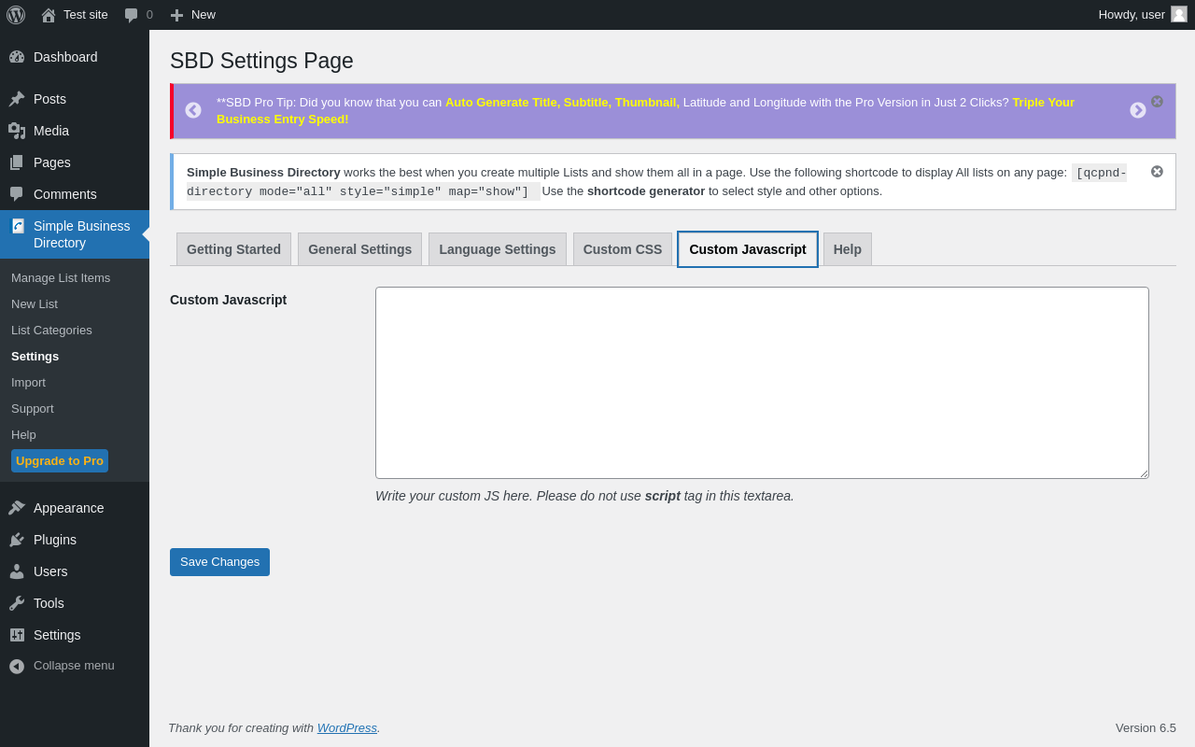Click the 'shortcode generator' bold text
Screen dimensions: 1195x747
pyautogui.click(x=646, y=190)
